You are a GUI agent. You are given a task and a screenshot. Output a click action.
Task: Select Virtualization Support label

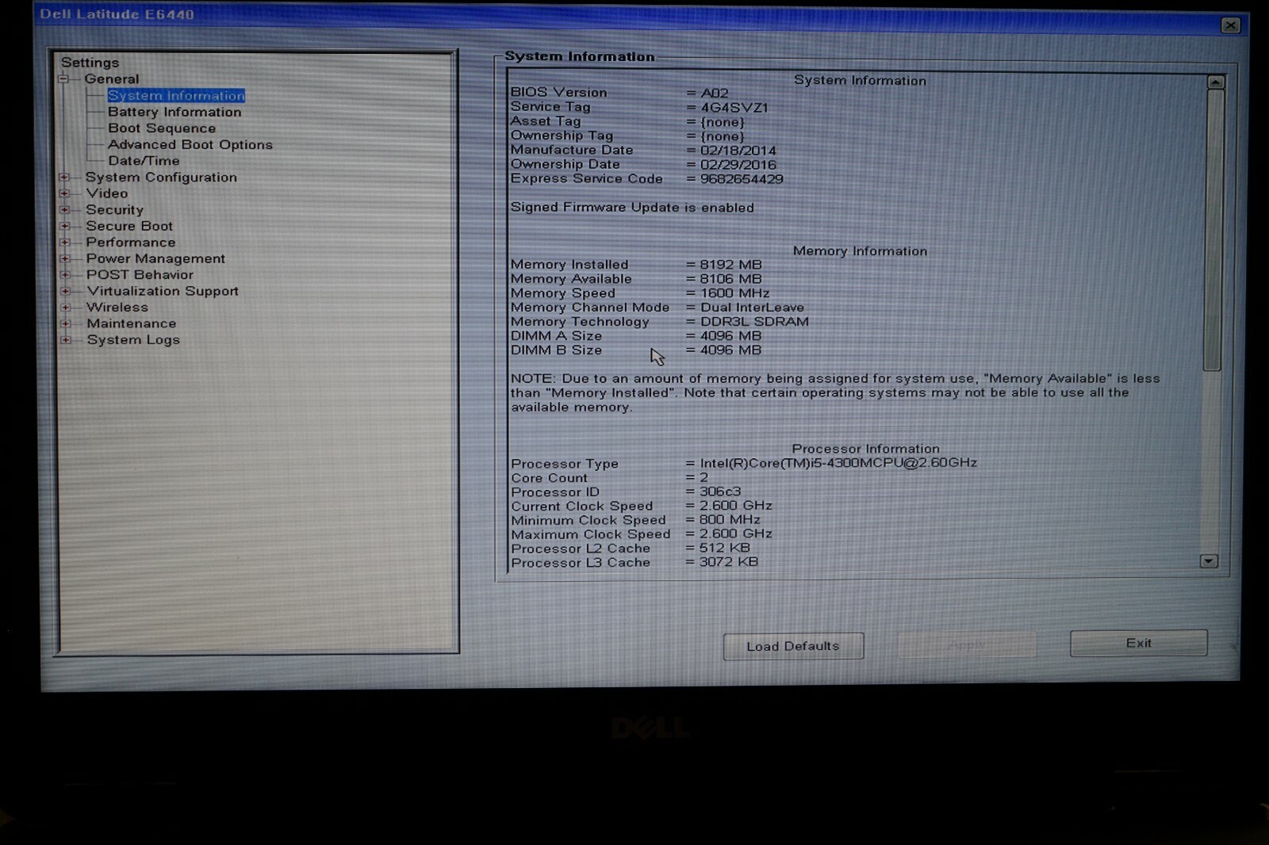[163, 291]
